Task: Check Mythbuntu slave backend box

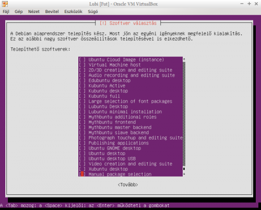Action: [x=82, y=132]
